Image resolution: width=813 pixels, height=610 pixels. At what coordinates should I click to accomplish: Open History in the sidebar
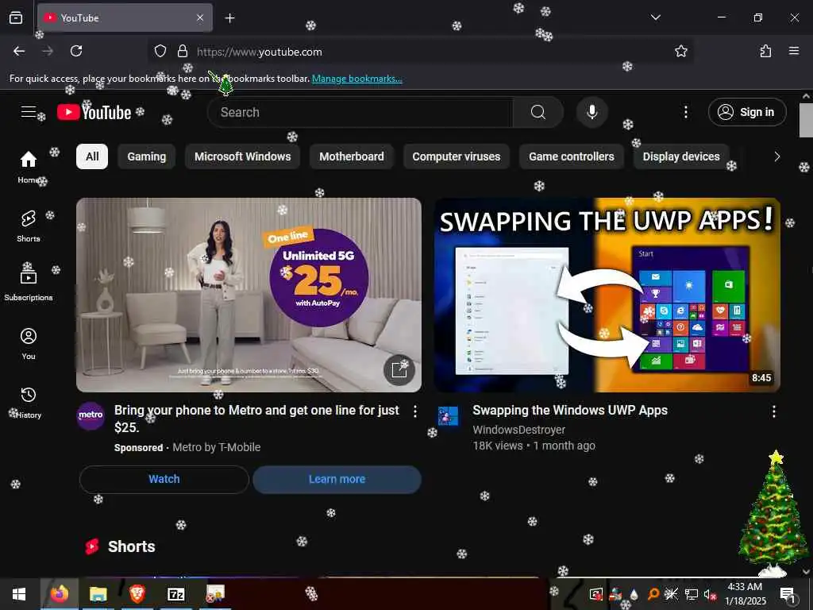pos(29,403)
